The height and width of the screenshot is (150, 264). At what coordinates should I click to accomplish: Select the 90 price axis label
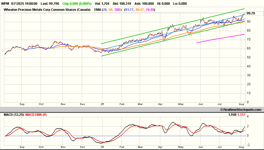[248, 22]
